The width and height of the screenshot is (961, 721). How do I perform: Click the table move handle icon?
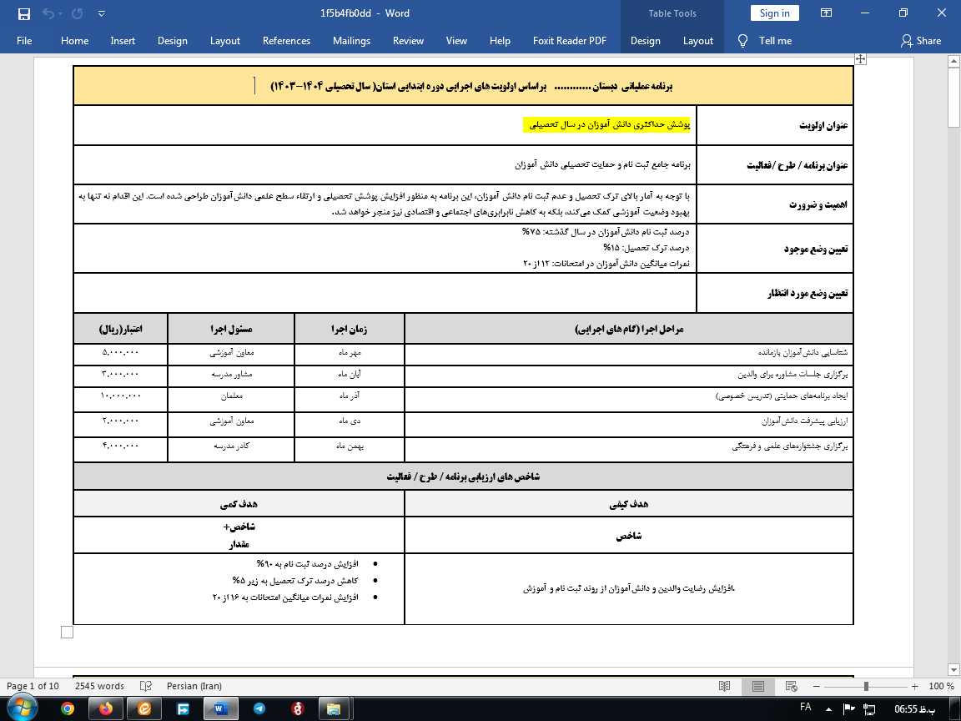pyautogui.click(x=861, y=59)
